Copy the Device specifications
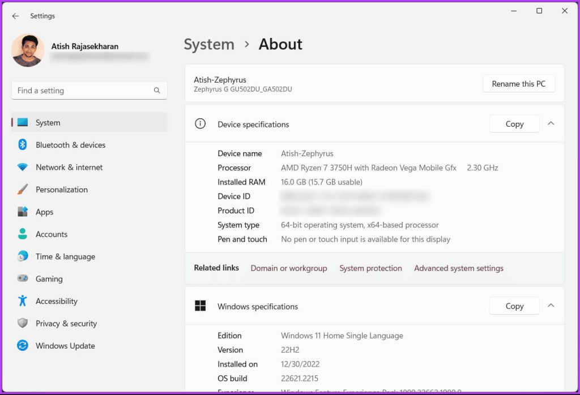 coord(514,124)
